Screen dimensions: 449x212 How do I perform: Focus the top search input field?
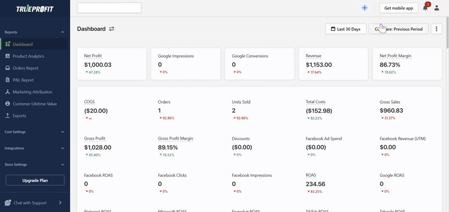[109, 8]
